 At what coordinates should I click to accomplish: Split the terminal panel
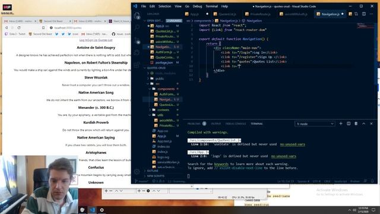349,124
